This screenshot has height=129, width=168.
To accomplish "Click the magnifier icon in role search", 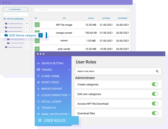I will 157,71.
